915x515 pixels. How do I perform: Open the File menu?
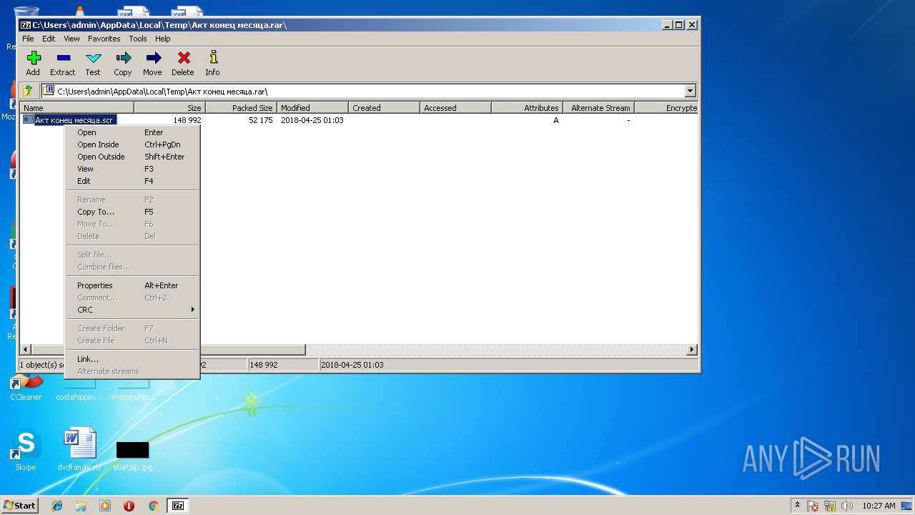tap(28, 39)
